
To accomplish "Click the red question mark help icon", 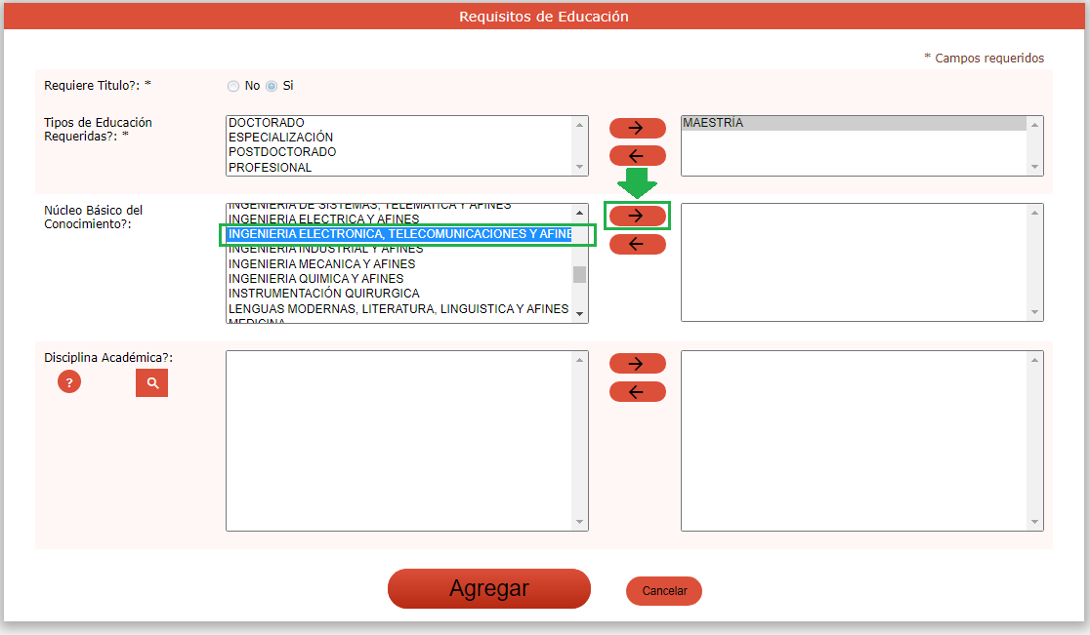I will point(69,382).
